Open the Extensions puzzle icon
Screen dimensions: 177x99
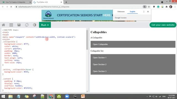(166, 7)
